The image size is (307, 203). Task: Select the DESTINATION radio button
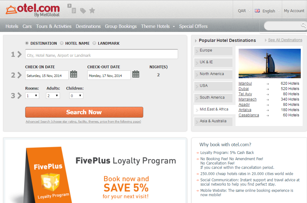click(27, 43)
